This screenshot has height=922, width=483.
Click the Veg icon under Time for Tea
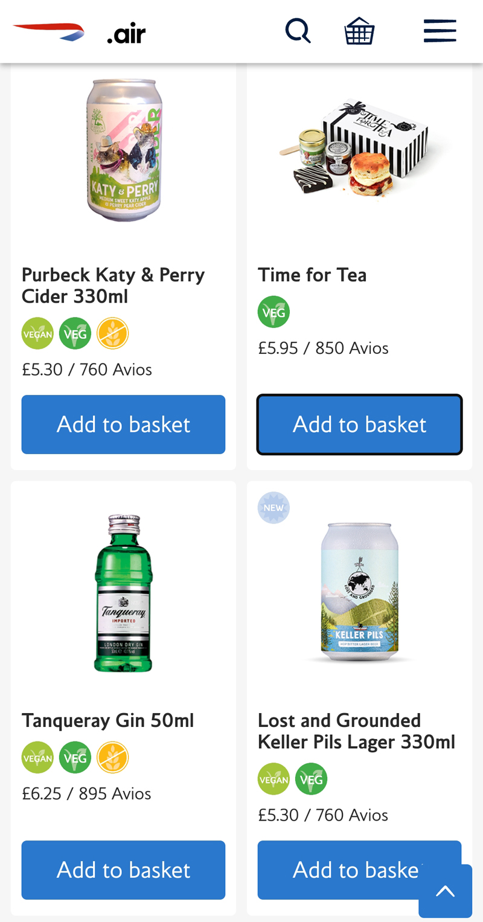point(273,312)
